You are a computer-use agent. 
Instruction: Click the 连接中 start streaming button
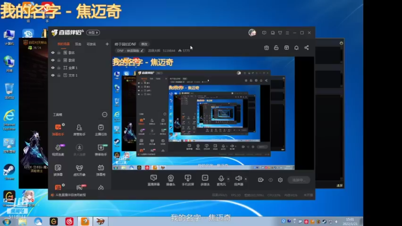click(x=299, y=180)
